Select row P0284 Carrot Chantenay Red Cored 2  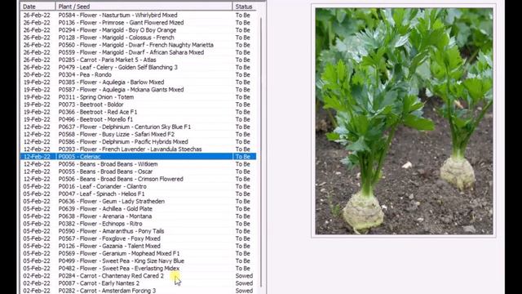[x=138, y=276]
